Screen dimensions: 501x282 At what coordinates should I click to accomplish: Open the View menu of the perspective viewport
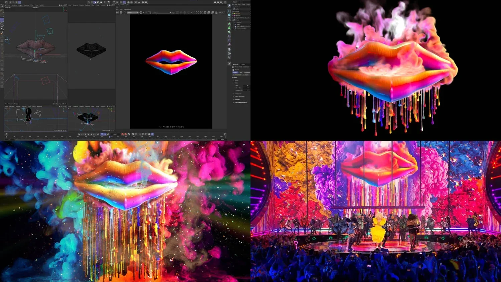pos(9,5)
